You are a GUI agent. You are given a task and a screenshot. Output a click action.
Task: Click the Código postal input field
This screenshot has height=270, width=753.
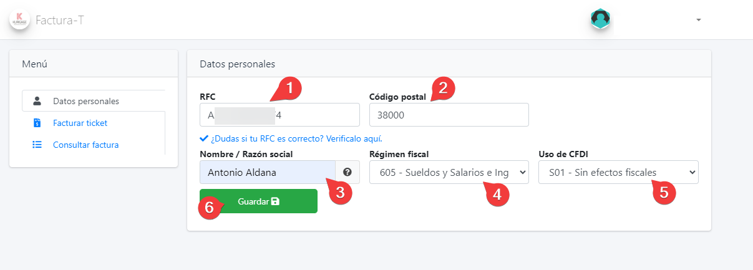(449, 115)
